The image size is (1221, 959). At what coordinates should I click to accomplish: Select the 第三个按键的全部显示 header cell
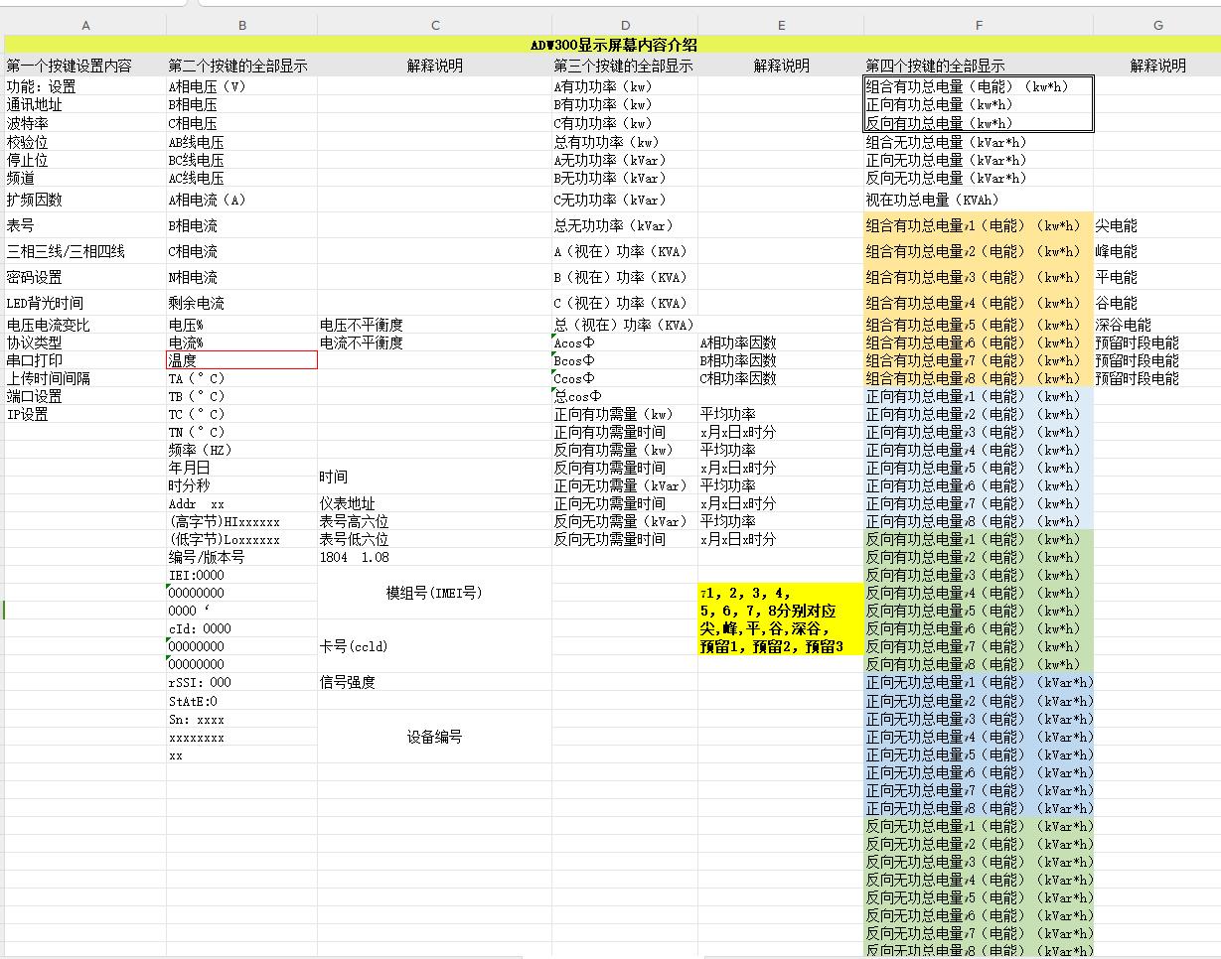625,66
